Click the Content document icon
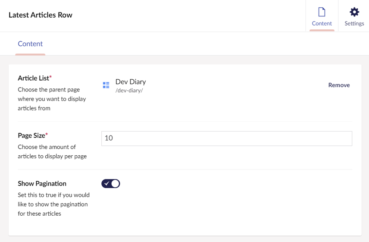This screenshot has height=242, width=369. pyautogui.click(x=322, y=12)
